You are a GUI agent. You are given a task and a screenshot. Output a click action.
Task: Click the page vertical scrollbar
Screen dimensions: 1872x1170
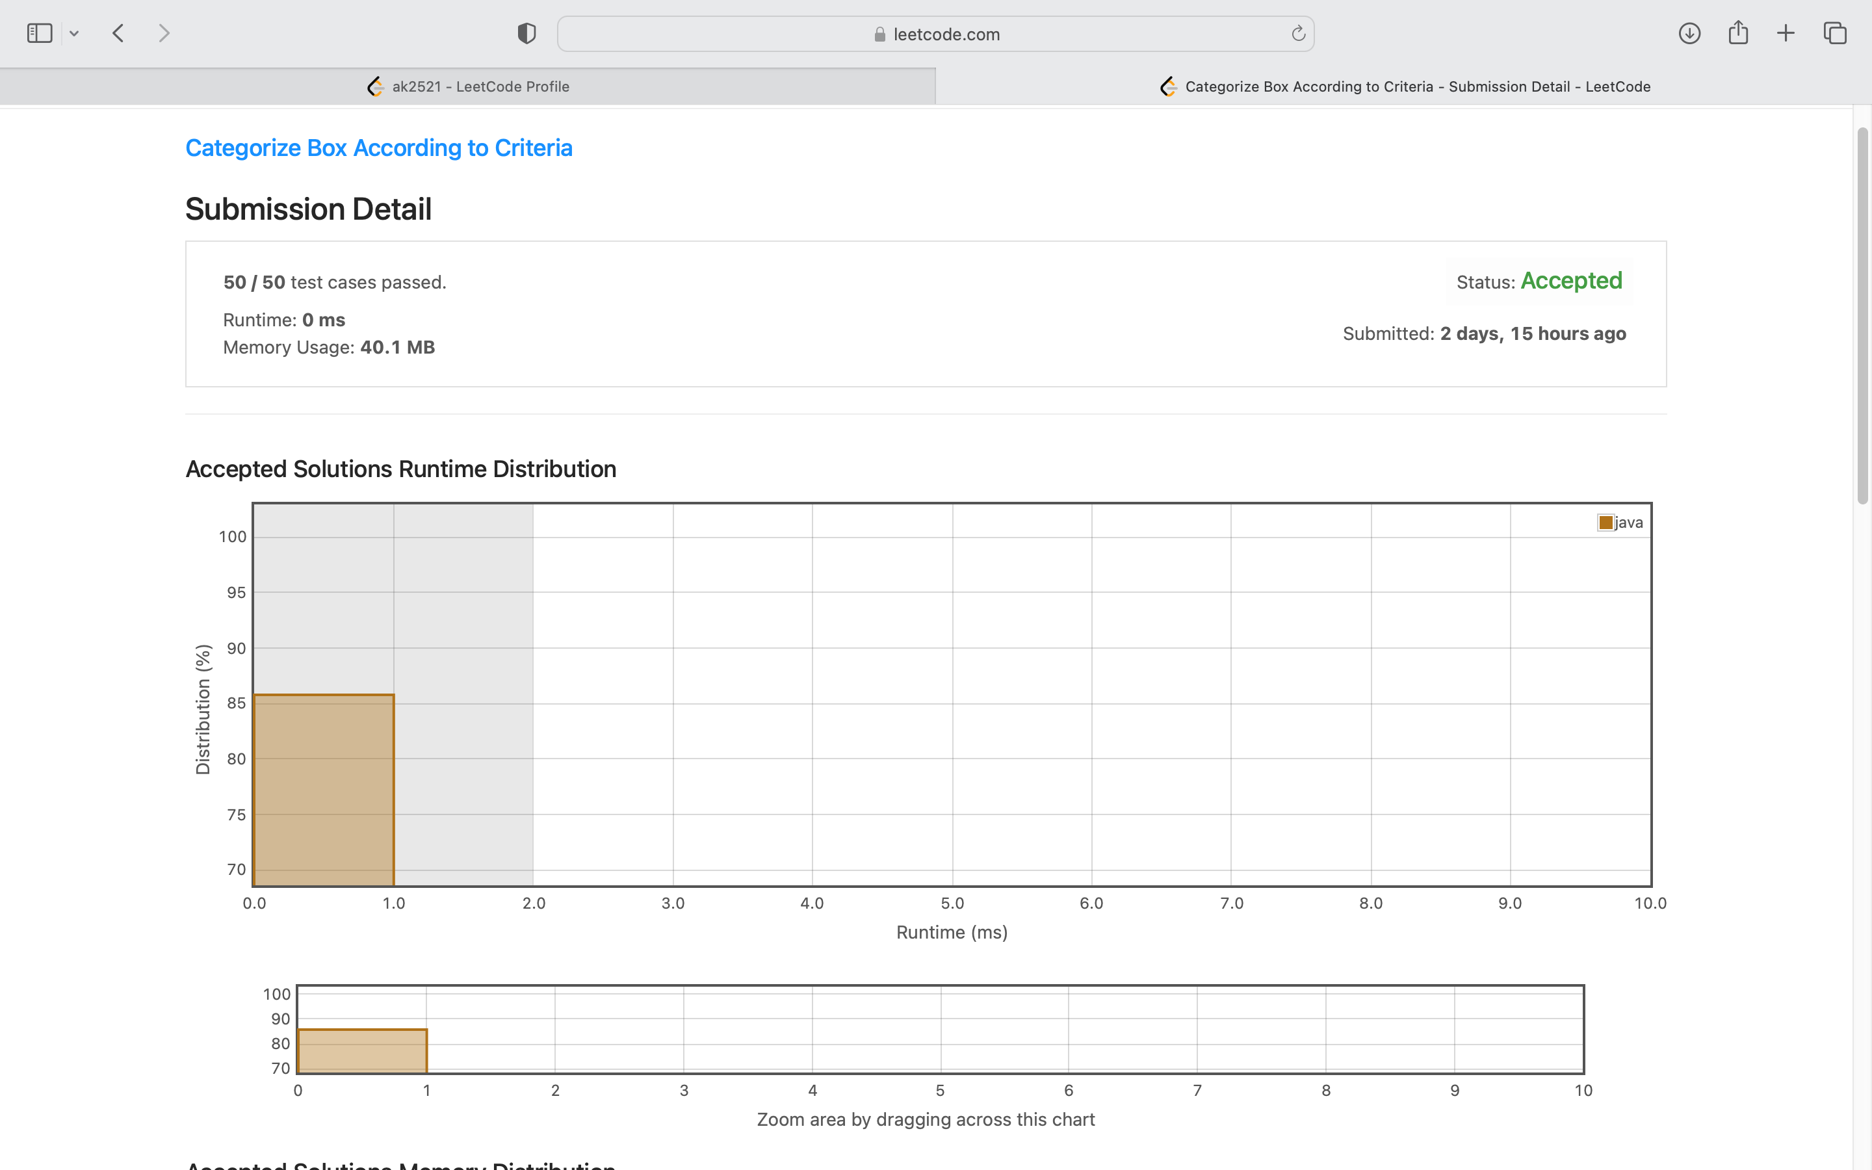(x=1862, y=317)
